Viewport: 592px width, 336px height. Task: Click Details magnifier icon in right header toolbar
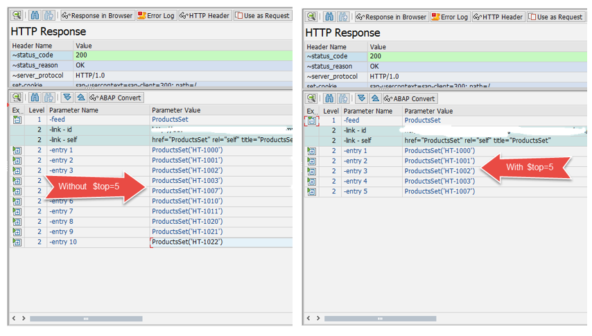pos(311,17)
